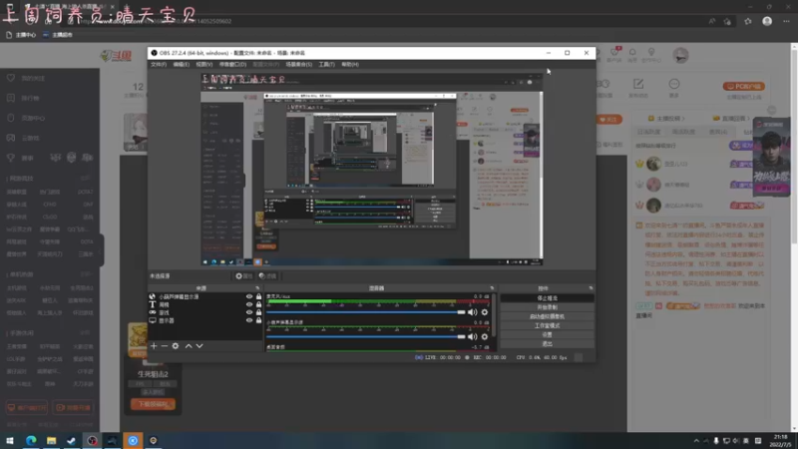This screenshot has height=449, width=798.
Task: Open File Explorer from taskbar
Action: tap(52, 440)
